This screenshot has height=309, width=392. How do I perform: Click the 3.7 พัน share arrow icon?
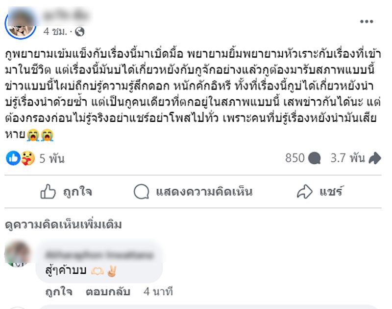(375, 158)
